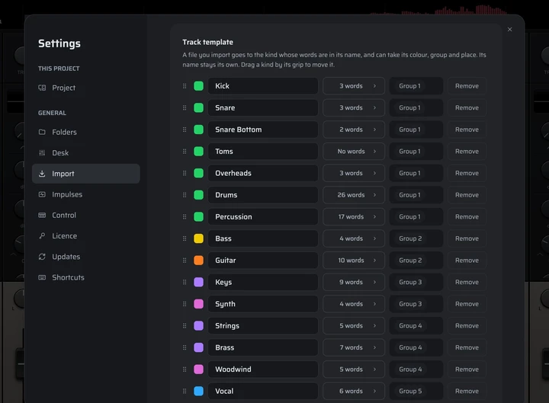Screen dimensions: 549x403
Task: Expand Strings' 5 words list
Action: 354,326
